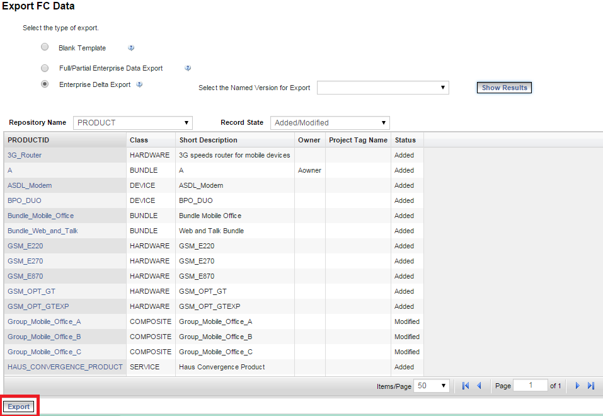Click the Show Results button

pos(504,88)
